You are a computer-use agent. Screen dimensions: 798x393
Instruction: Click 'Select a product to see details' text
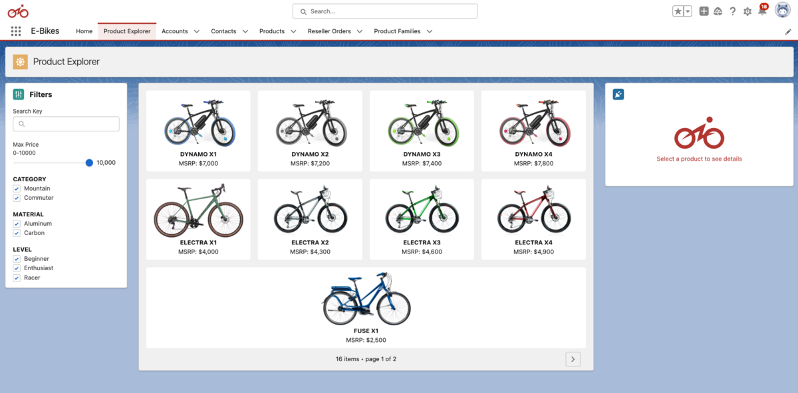pyautogui.click(x=699, y=159)
